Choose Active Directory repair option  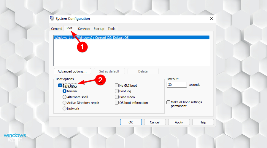64,103
